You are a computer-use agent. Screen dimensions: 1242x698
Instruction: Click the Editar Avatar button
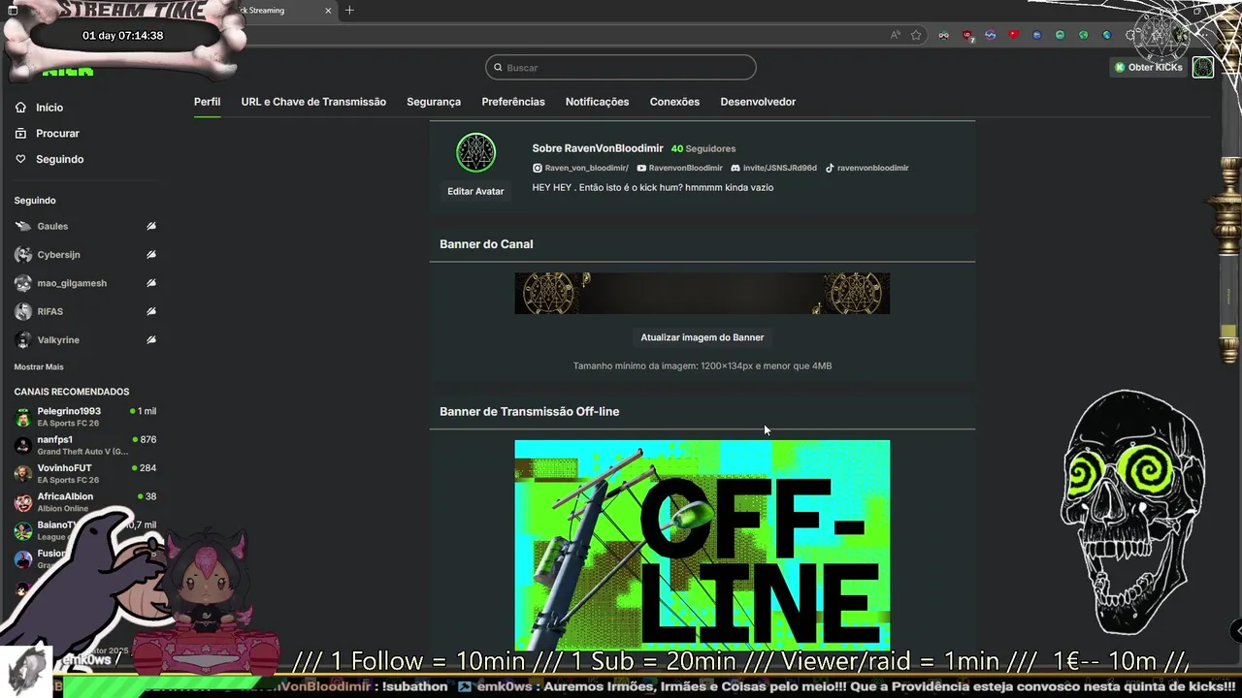click(x=475, y=191)
